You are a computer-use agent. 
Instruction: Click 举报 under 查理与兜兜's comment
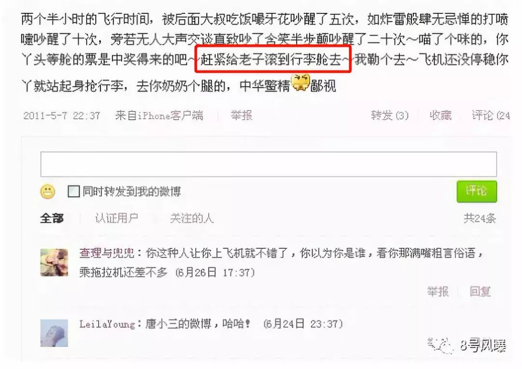click(x=438, y=291)
